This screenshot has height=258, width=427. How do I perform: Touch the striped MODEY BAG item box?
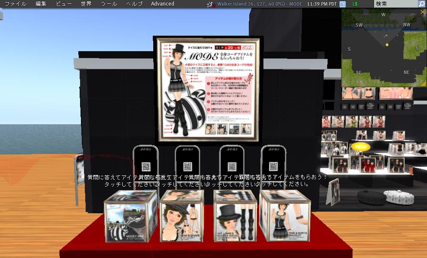pyautogui.click(x=130, y=216)
